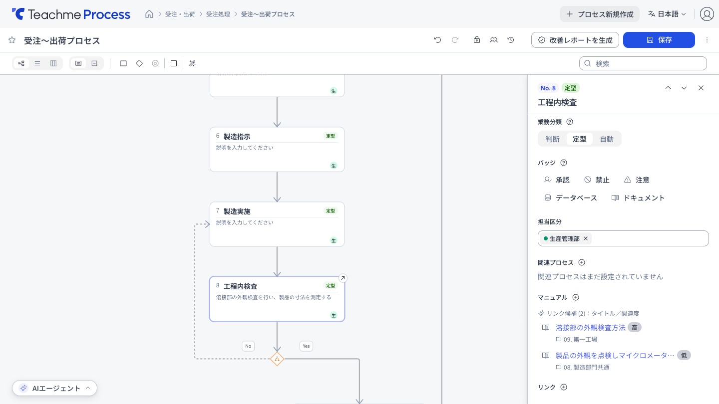Select the 自動 business category
Image resolution: width=719 pixels, height=404 pixels.
tap(607, 139)
